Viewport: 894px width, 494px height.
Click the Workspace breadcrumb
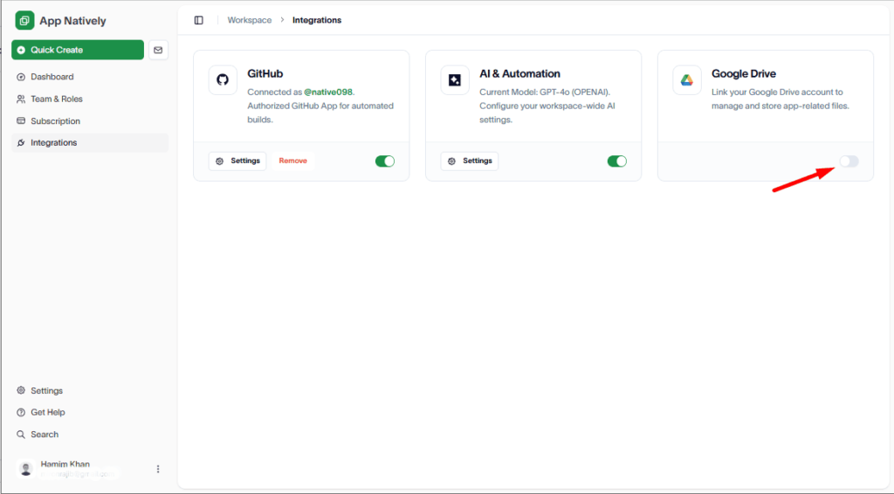250,20
